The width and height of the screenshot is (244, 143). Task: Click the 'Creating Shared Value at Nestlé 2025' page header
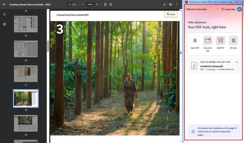(73, 15)
